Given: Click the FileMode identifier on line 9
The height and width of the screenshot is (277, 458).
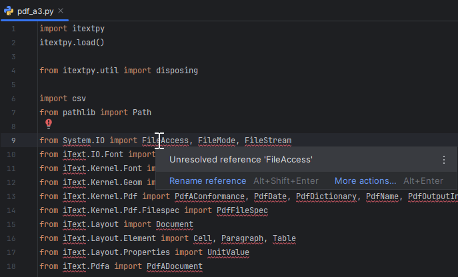Looking at the screenshot, I should point(219,140).
